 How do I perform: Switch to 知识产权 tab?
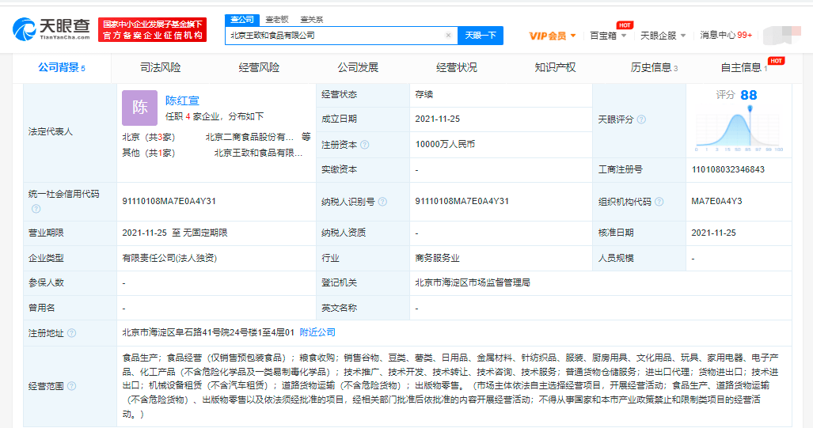pos(555,67)
